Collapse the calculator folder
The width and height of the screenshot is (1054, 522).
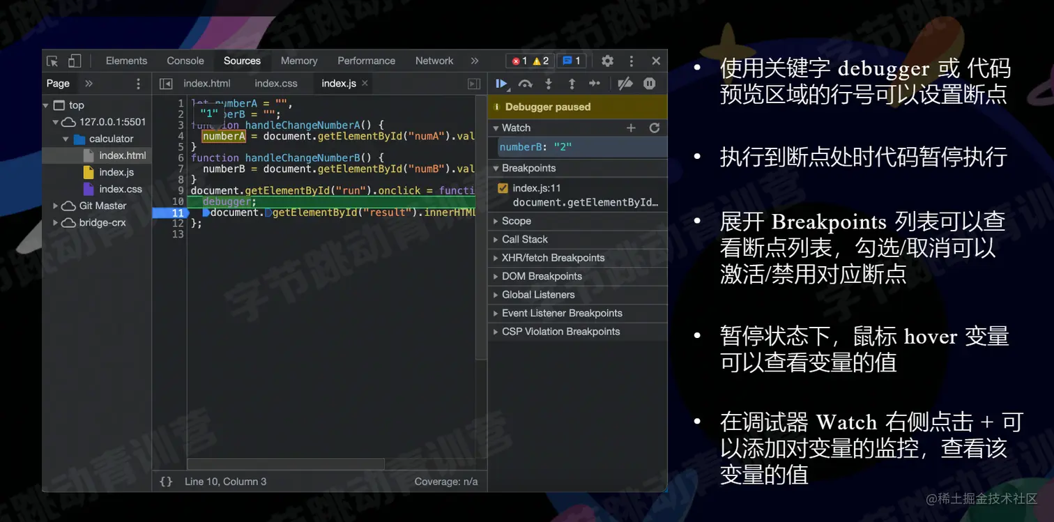tap(66, 139)
